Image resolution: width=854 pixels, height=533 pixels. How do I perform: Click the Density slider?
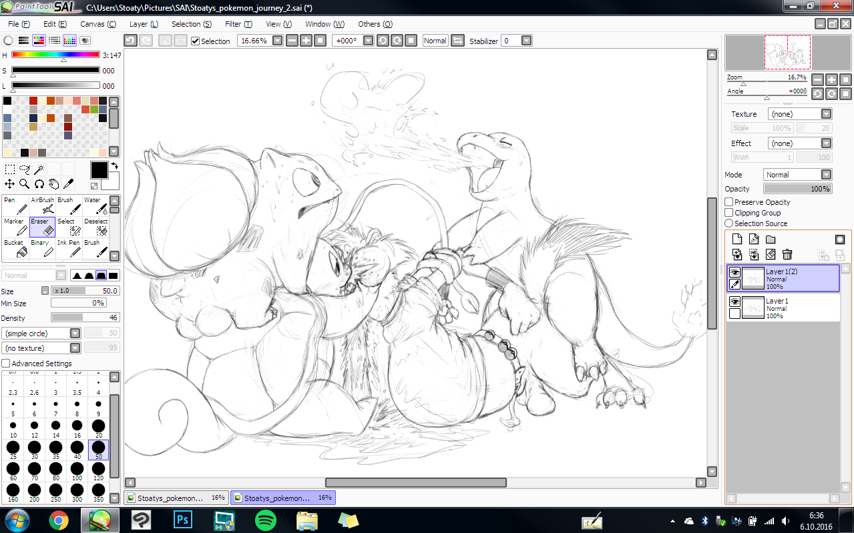[x=85, y=317]
